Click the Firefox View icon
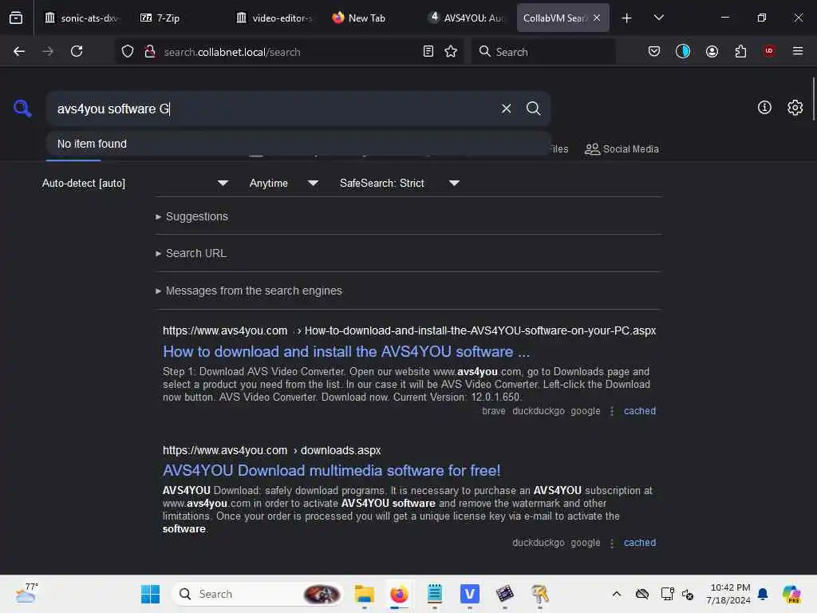Screen dimensions: 817x613 click(16, 18)
